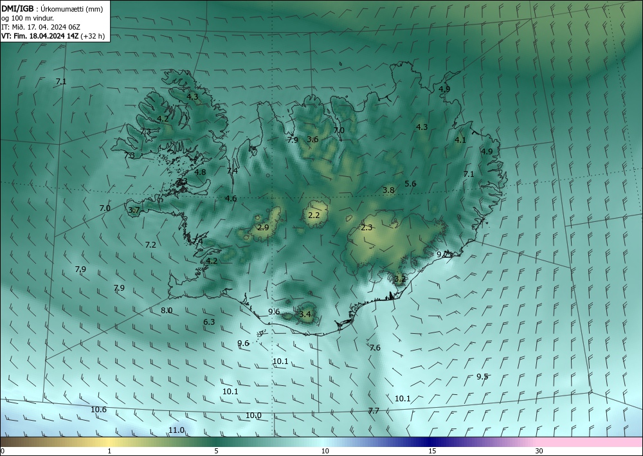Click the 6.3 value label on map

point(209,322)
